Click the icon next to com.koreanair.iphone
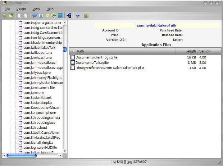The image size is (223, 166). point(21,113)
